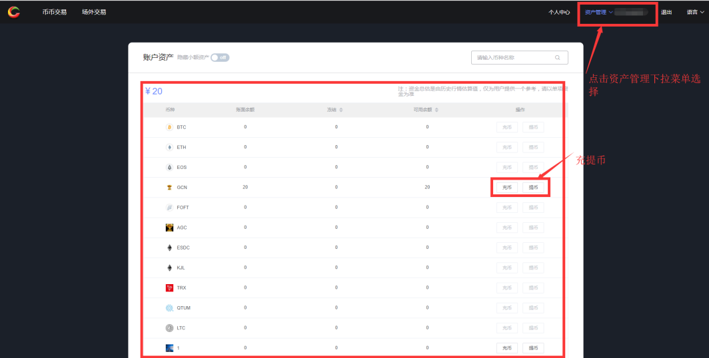Click the AGC coin icon
The width and height of the screenshot is (709, 358).
169,228
